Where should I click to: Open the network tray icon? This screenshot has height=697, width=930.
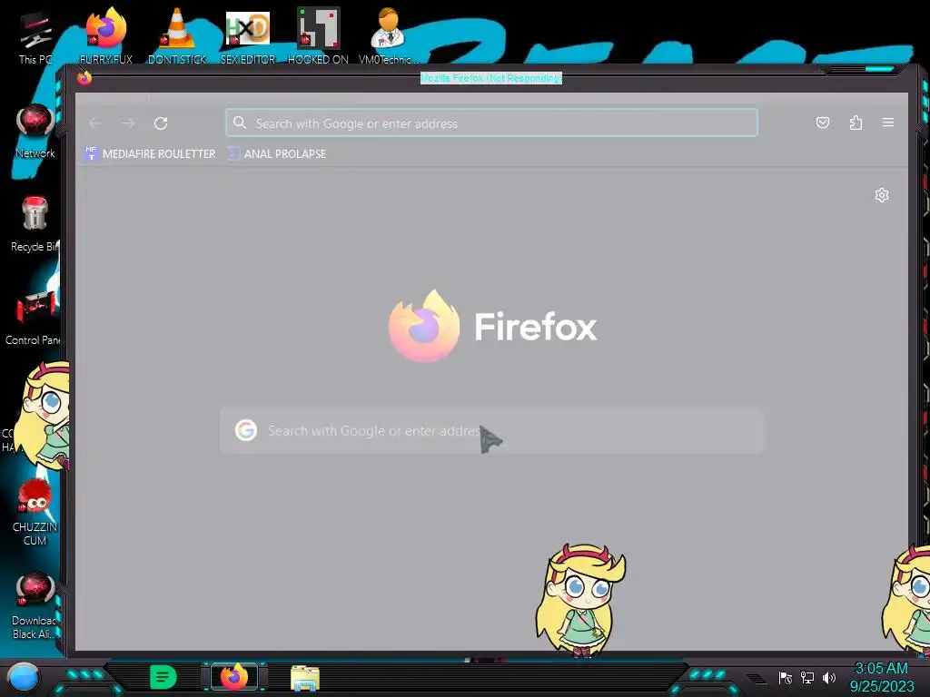coord(807,677)
